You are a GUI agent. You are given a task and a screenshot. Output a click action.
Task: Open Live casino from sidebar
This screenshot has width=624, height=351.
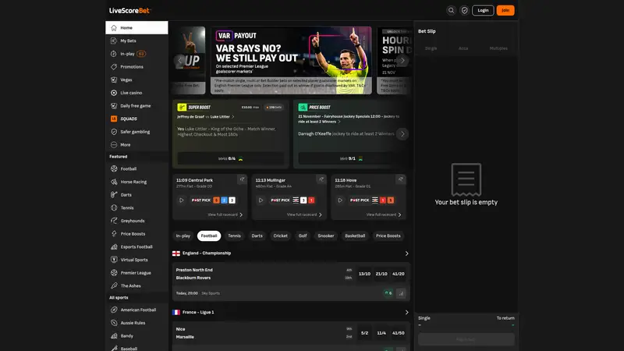(136, 93)
